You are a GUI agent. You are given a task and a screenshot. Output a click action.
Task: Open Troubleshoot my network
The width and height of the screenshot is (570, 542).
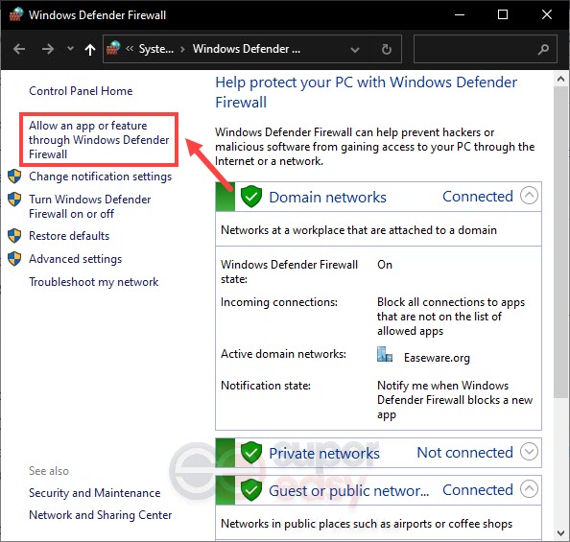tap(94, 282)
